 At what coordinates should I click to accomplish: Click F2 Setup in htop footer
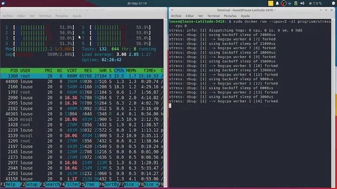click(x=30, y=184)
